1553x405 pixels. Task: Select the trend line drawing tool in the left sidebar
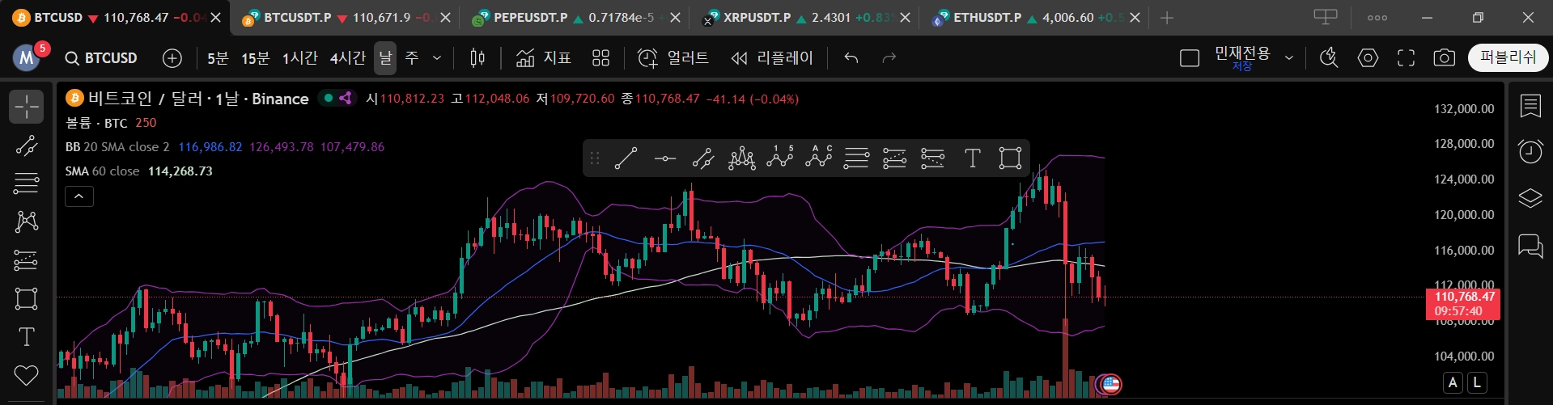point(26,146)
